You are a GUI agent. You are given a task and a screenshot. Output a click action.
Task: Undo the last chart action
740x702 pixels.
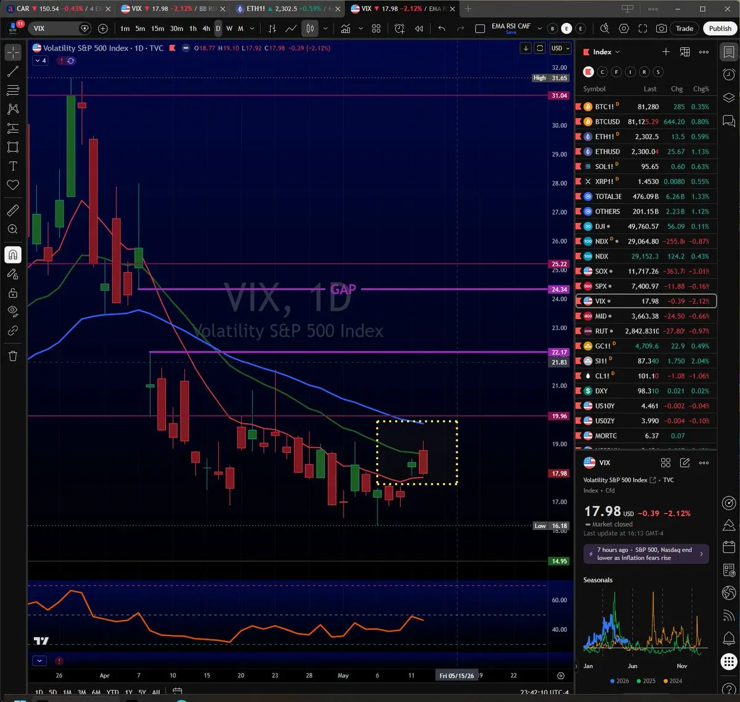tap(442, 28)
